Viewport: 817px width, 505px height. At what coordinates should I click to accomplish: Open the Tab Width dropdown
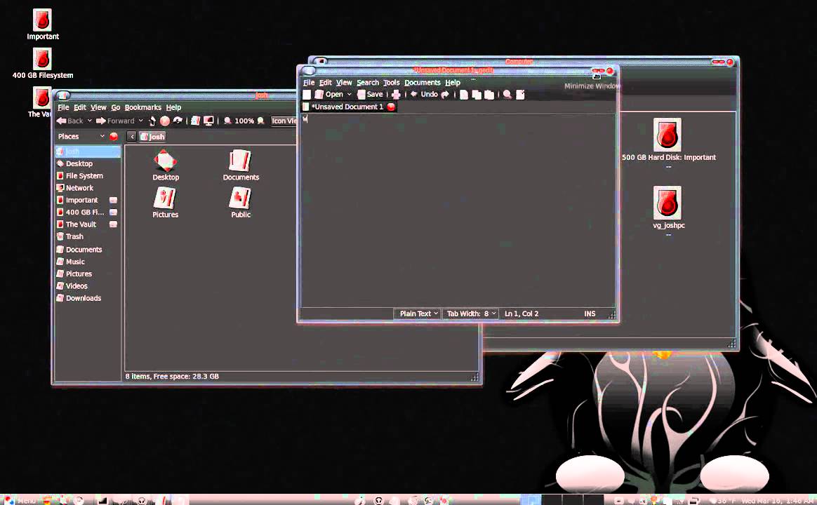pos(471,314)
